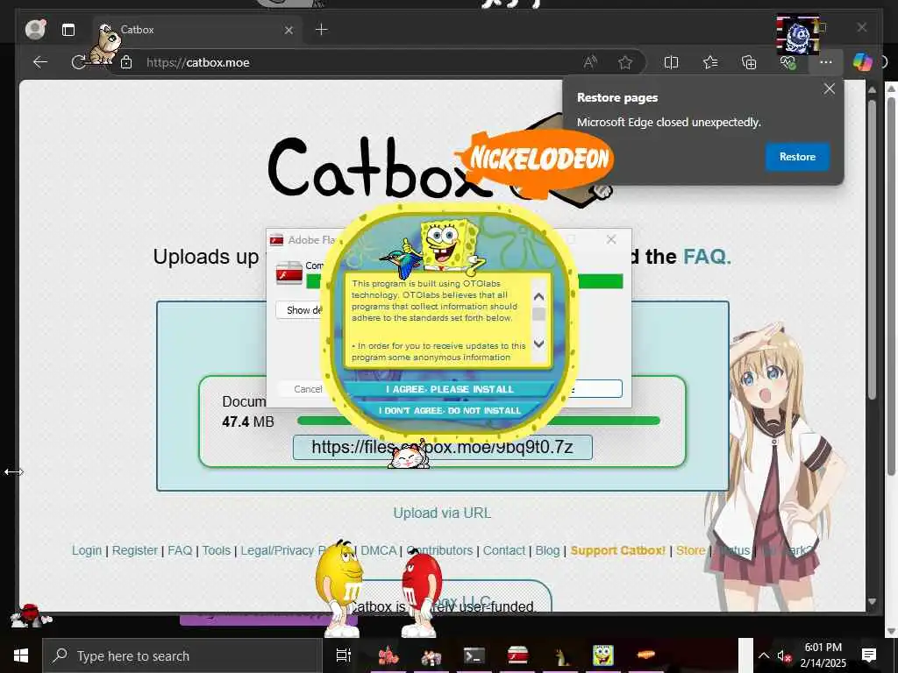Image resolution: width=898 pixels, height=673 pixels.
Task: Open the Collections icon
Action: 749,62
